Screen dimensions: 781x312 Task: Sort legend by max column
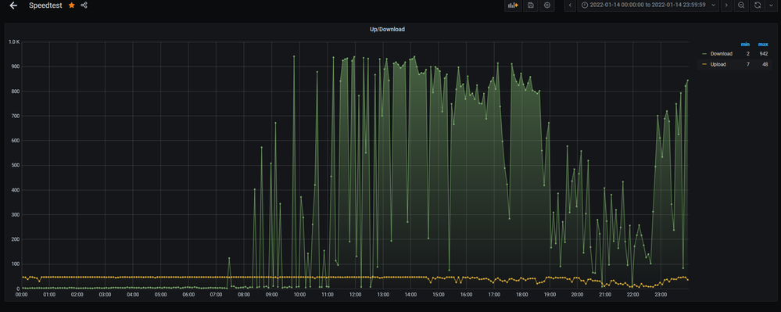tap(762, 45)
